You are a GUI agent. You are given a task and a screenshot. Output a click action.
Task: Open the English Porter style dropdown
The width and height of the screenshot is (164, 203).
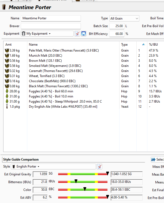(x=53, y=166)
